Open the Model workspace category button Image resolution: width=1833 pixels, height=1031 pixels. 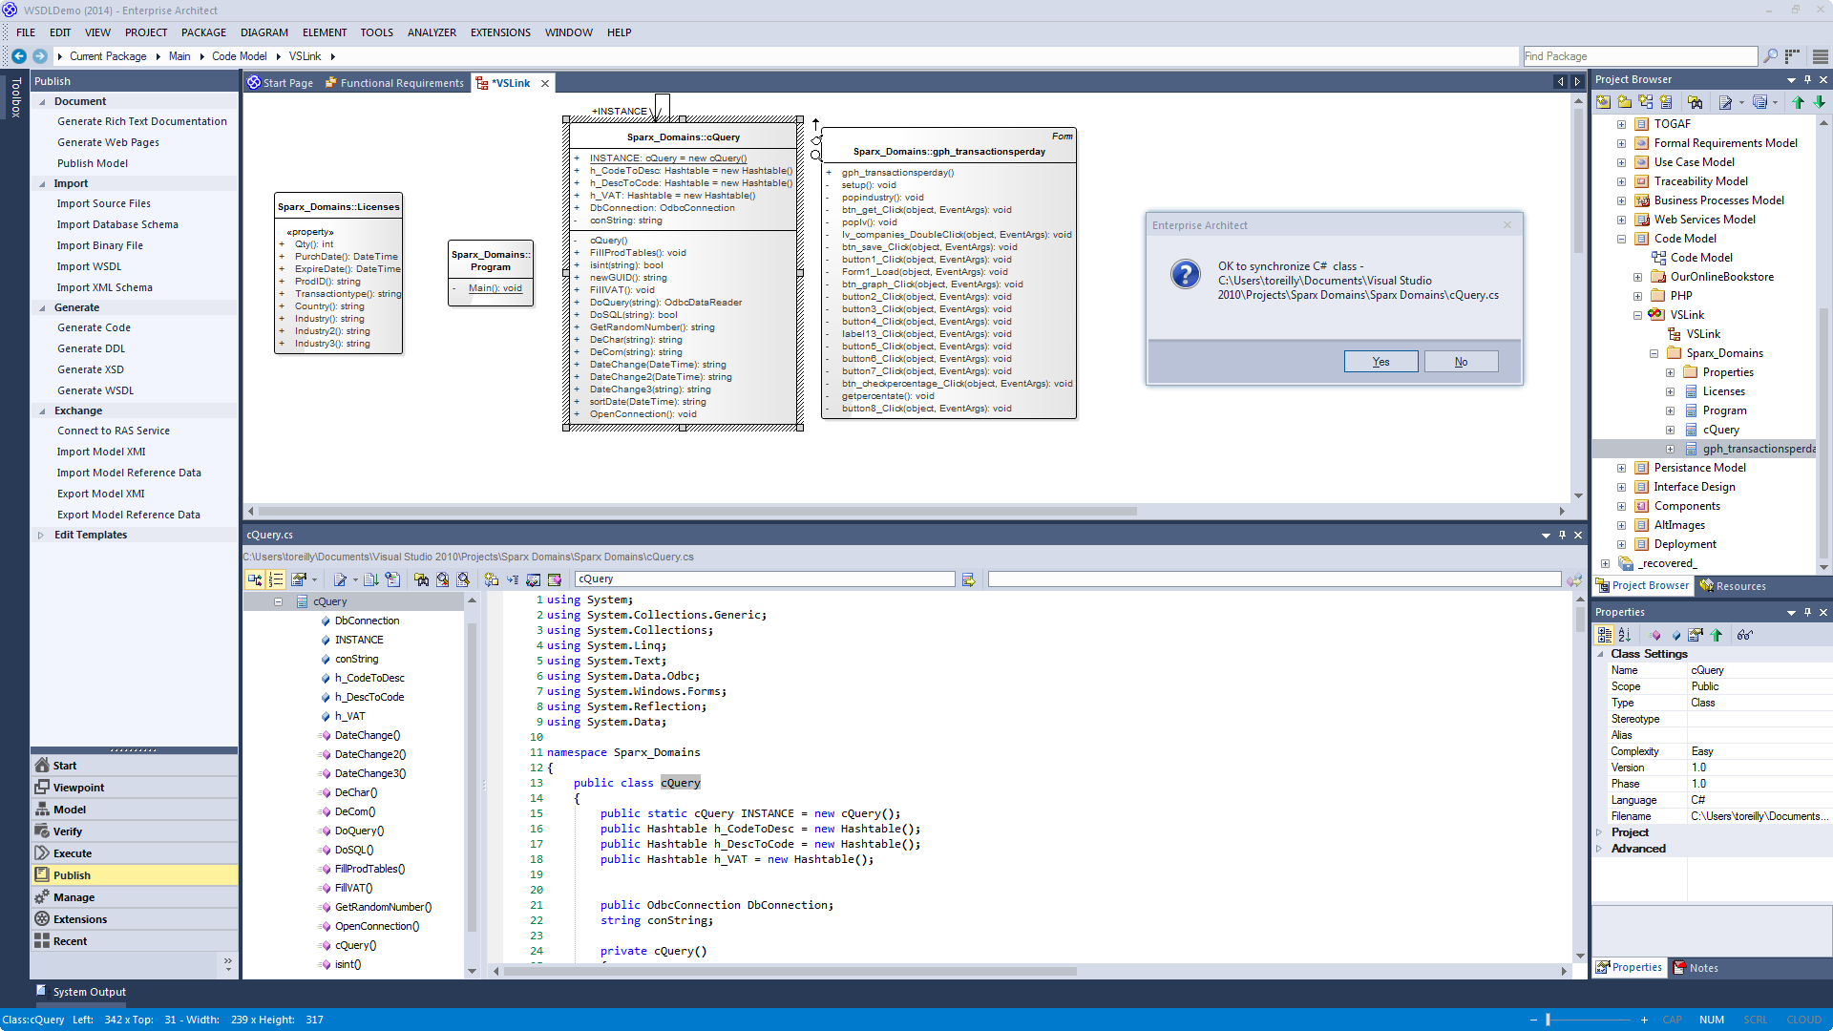(134, 810)
